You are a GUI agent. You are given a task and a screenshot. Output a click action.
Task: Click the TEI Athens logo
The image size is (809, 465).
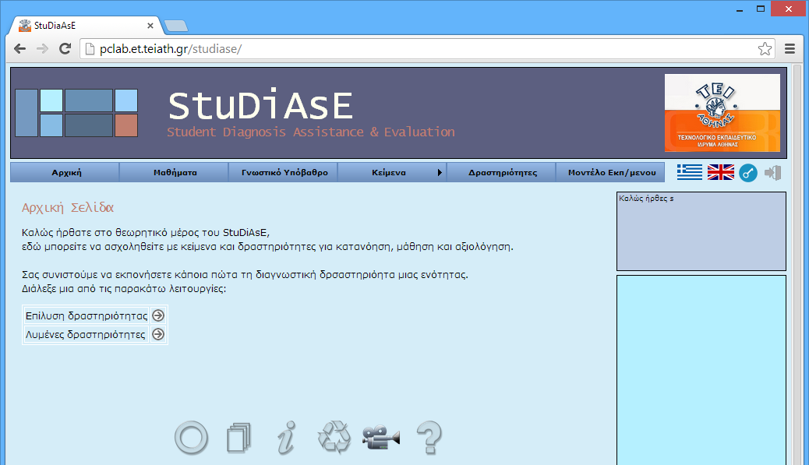coord(722,113)
